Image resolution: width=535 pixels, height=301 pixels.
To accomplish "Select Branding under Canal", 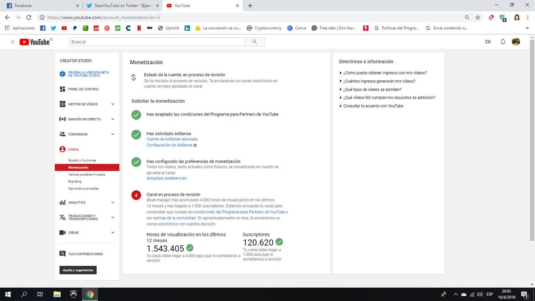I will [75, 181].
